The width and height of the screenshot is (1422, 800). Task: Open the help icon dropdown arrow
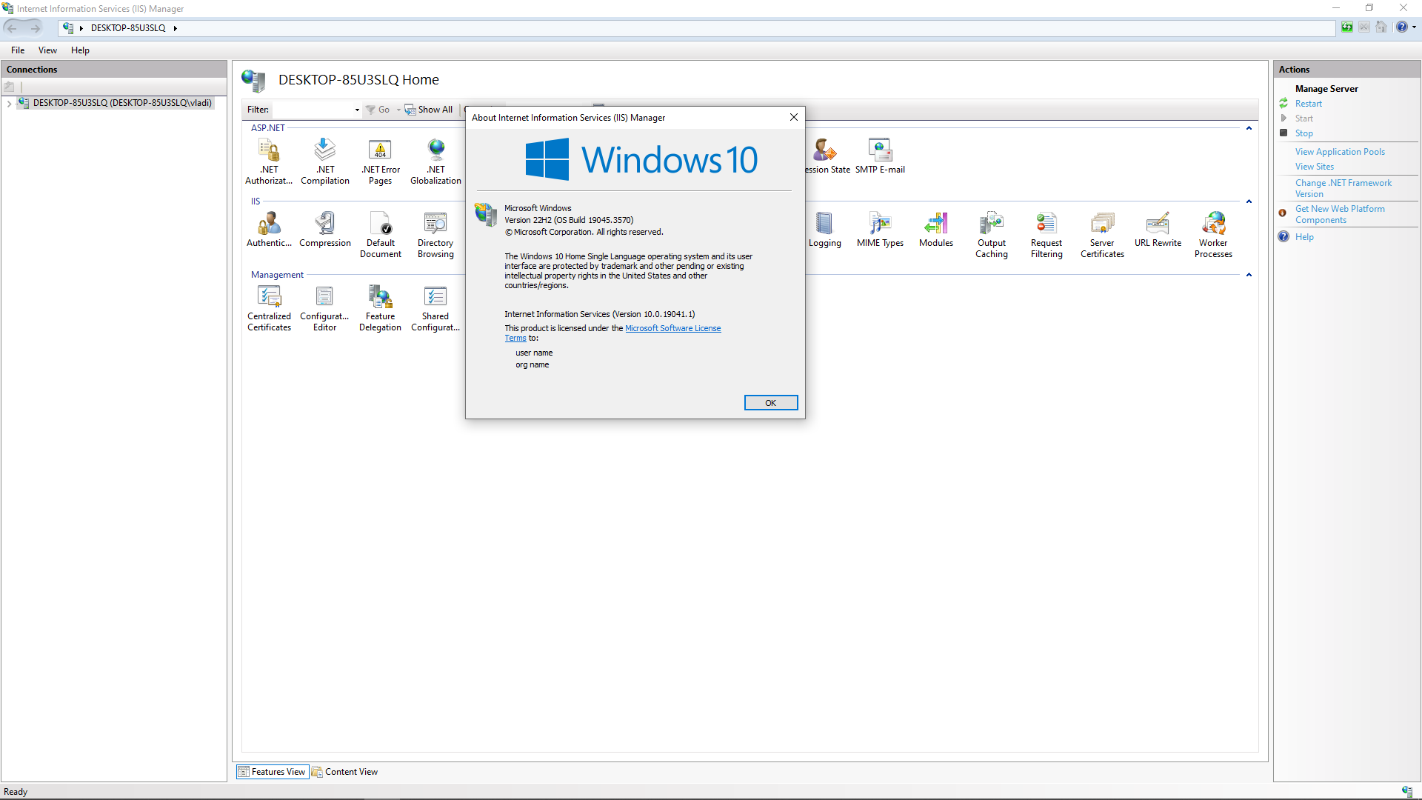pos(1414,27)
